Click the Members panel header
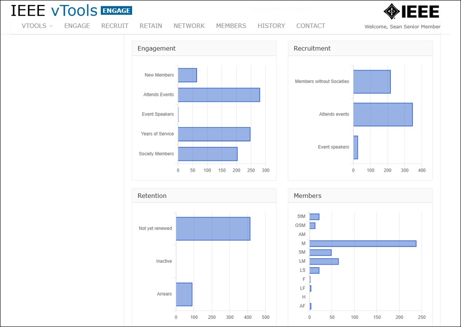The width and height of the screenshot is (461, 327). point(360,196)
